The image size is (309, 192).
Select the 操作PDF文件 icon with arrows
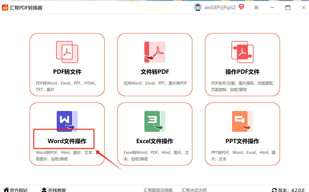[242, 52]
